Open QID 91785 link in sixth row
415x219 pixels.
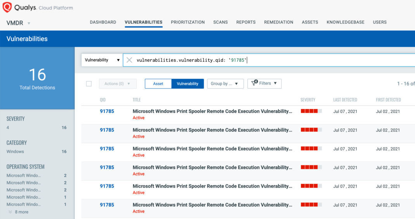pyautogui.click(x=107, y=205)
